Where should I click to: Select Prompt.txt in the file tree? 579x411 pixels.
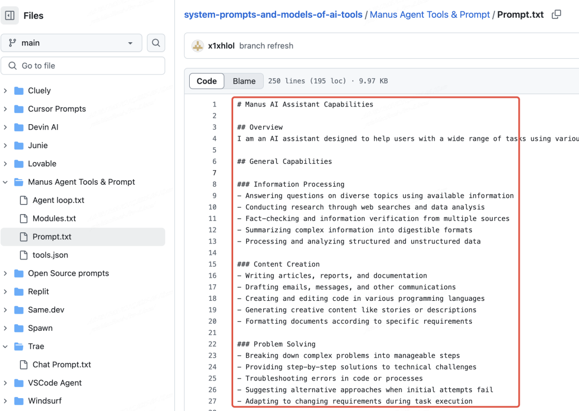coord(83,237)
